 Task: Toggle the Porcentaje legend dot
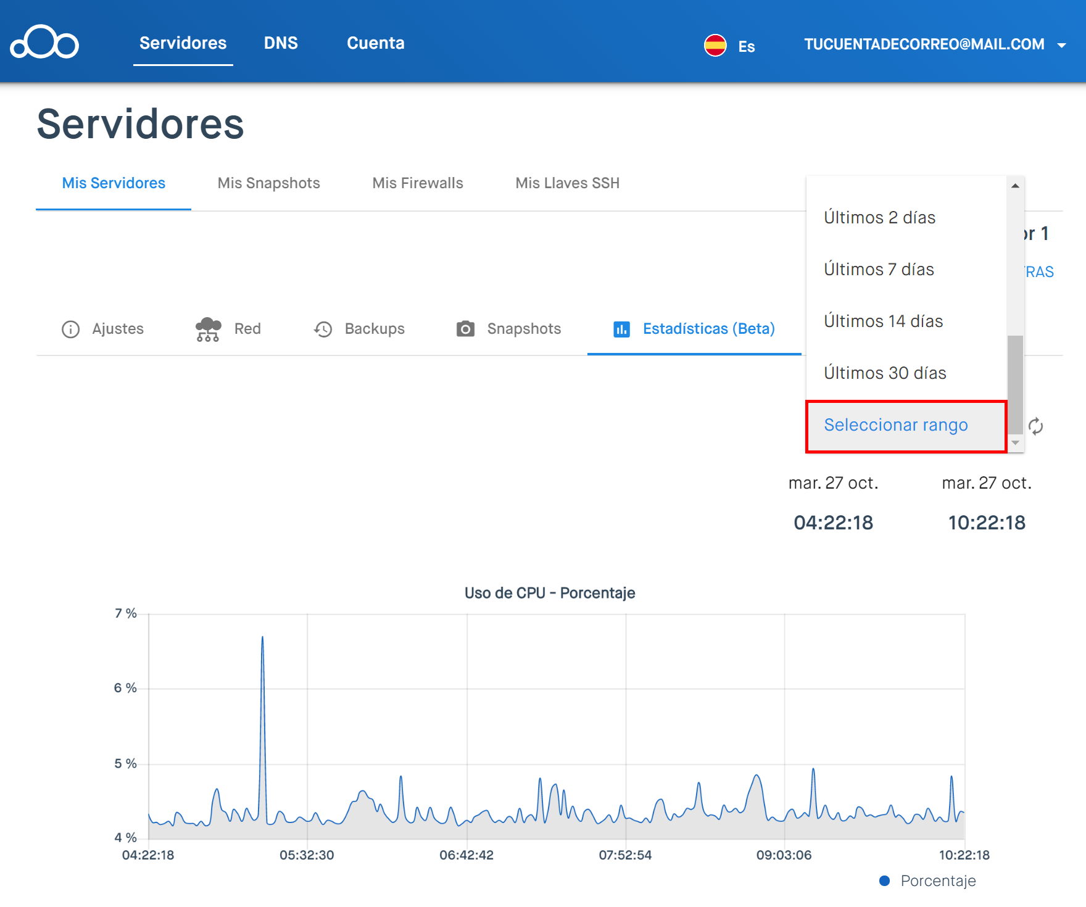click(884, 880)
